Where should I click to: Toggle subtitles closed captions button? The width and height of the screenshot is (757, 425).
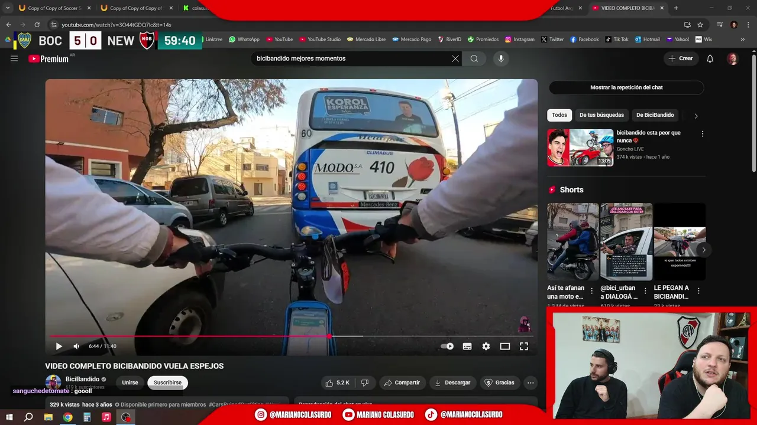coord(467,346)
